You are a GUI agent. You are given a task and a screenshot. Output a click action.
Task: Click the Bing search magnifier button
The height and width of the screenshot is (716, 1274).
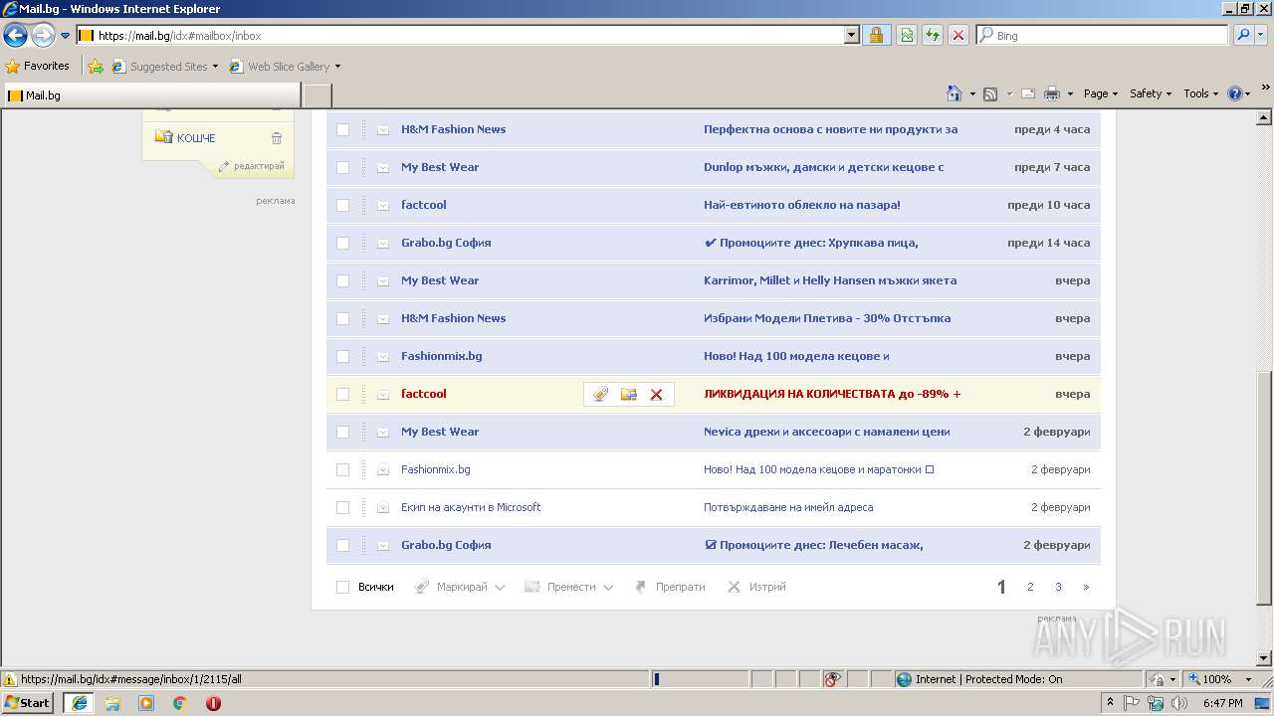pos(1243,35)
